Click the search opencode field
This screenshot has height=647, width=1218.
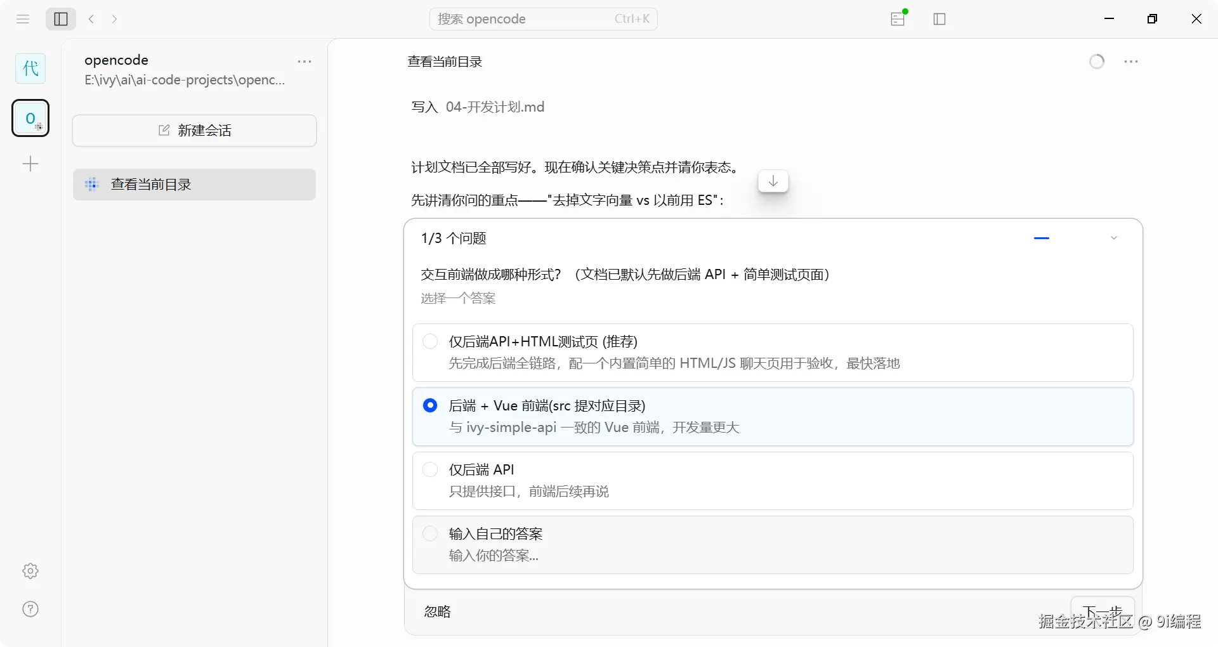544,19
